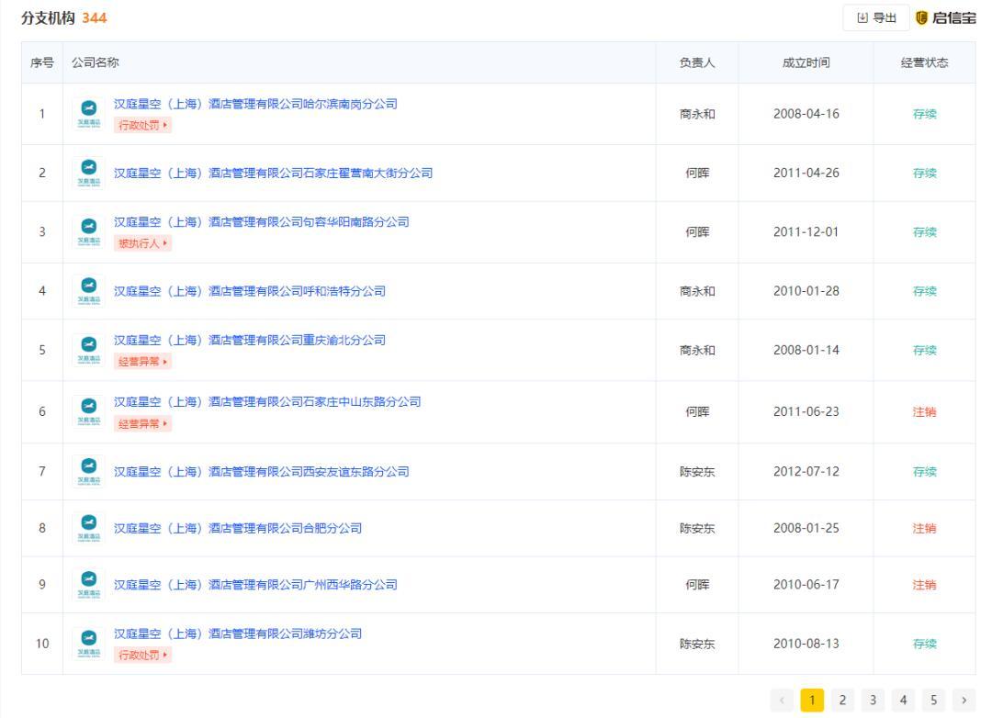Click the hotel logo beside 广州西华路分公司
Screen dimensions: 992x718
pos(89,585)
